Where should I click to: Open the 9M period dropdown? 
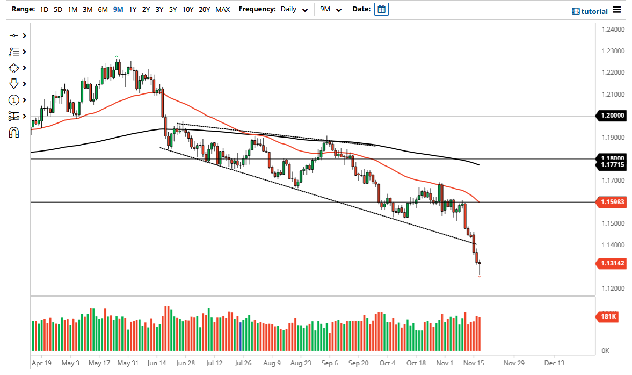coord(331,9)
